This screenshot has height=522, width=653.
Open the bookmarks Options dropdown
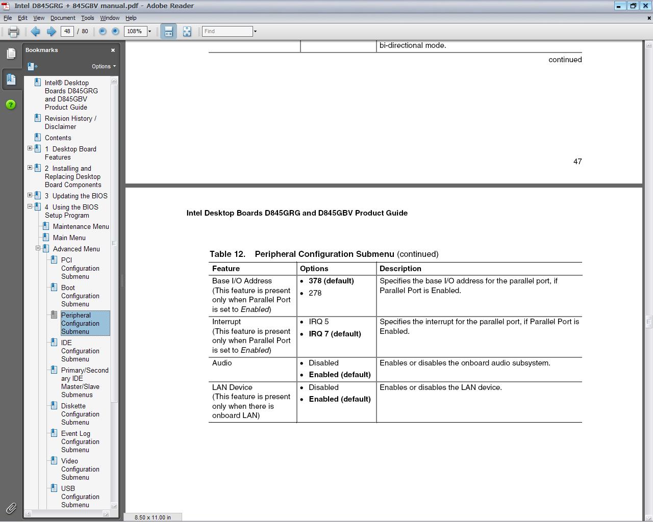pos(104,66)
